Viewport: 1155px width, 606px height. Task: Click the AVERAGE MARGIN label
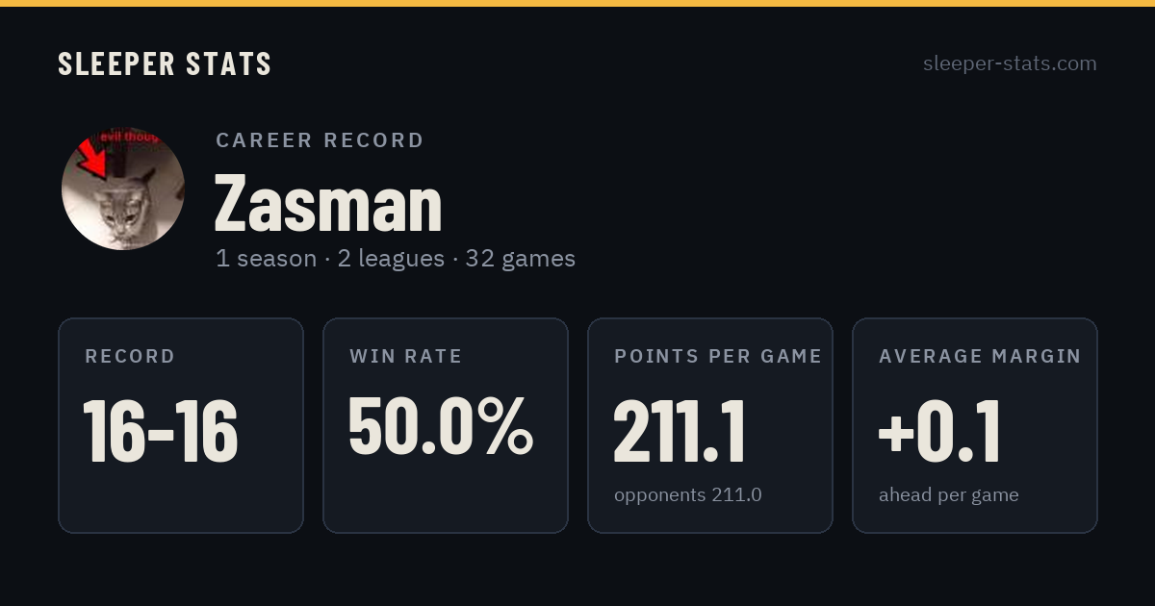[980, 357]
